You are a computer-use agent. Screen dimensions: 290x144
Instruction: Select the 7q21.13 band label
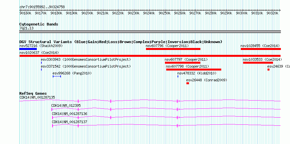pos(26,28)
